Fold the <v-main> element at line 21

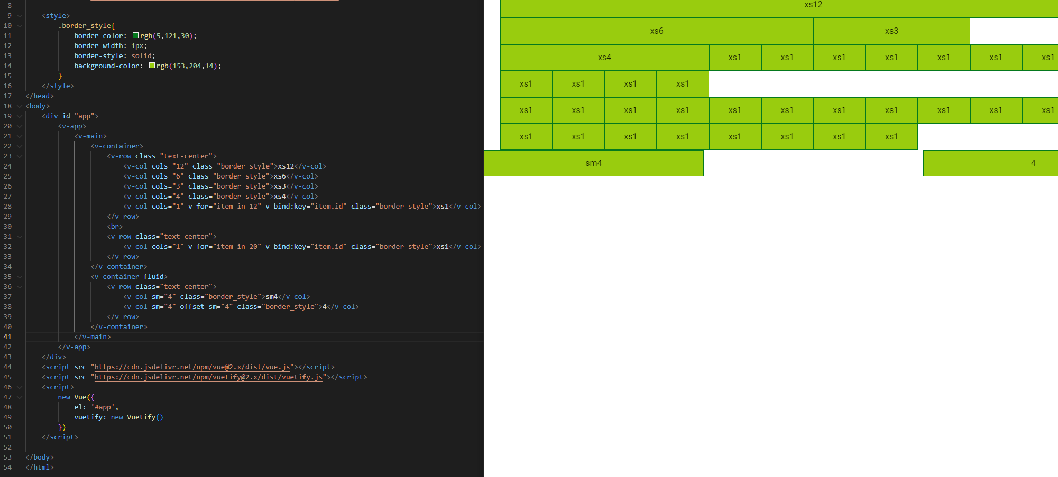point(20,136)
